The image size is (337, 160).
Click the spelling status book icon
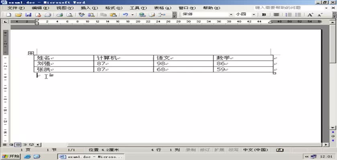coord(280,150)
